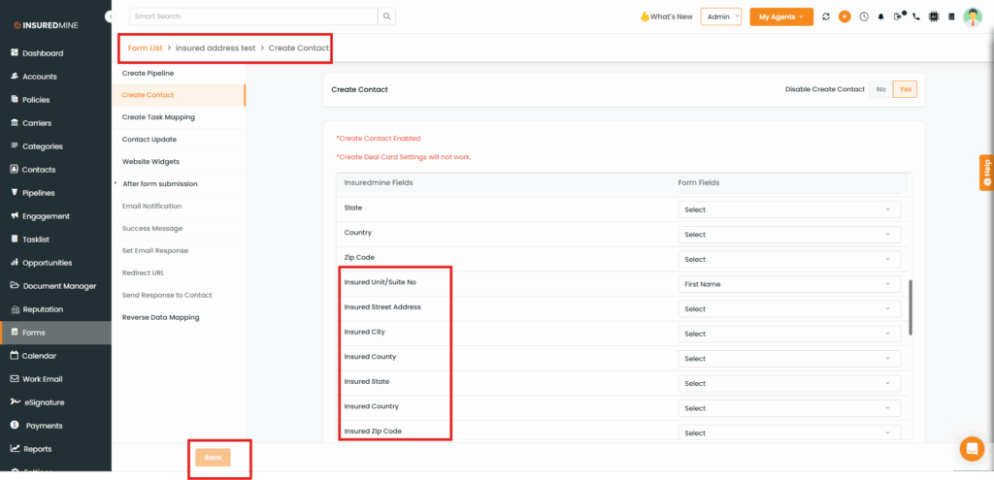The height and width of the screenshot is (480, 994).
Task: Click the orange plus quick-add icon
Action: tap(845, 16)
